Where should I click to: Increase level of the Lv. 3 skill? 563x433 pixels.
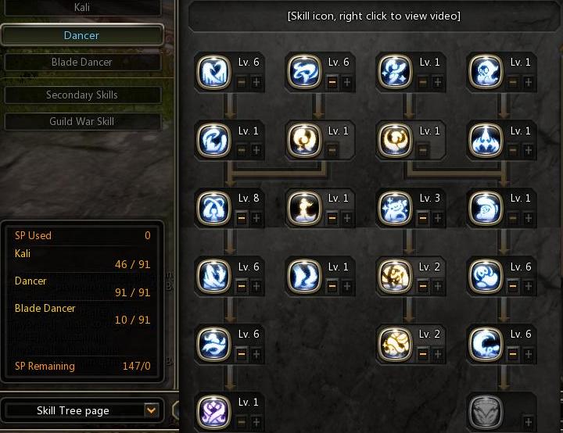tap(438, 218)
